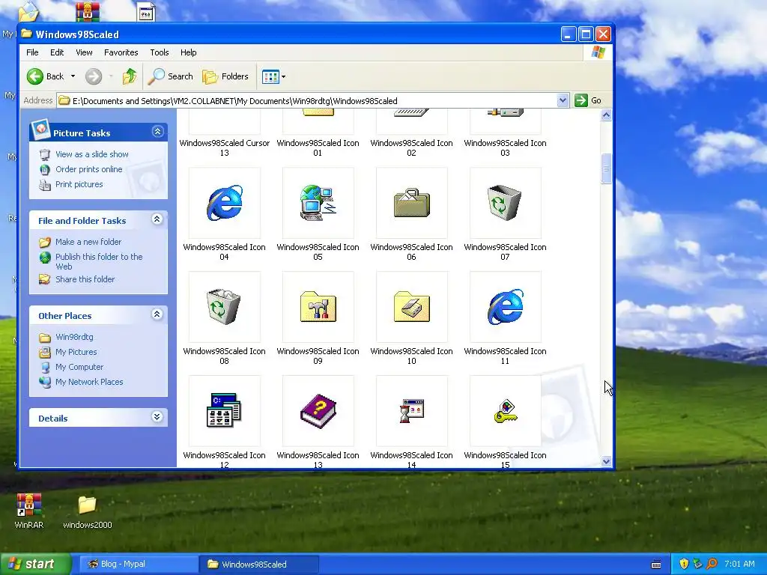Click Make a new folder
This screenshot has width=767, height=575.
[88, 242]
